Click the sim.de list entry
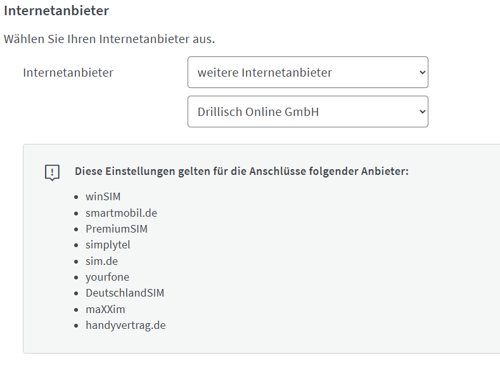The image size is (500, 365). pyautogui.click(x=101, y=261)
